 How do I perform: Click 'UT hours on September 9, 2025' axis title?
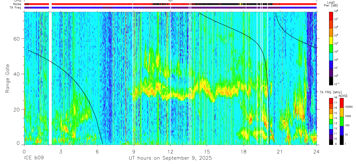coord(170,158)
